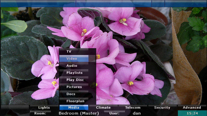Click the 15:24 clock display
Viewport: 207px width, 116px height.
[192, 113]
